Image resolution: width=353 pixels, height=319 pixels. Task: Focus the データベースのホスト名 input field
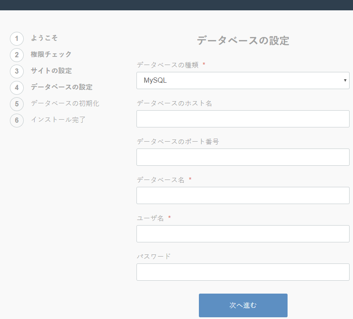[x=242, y=119]
